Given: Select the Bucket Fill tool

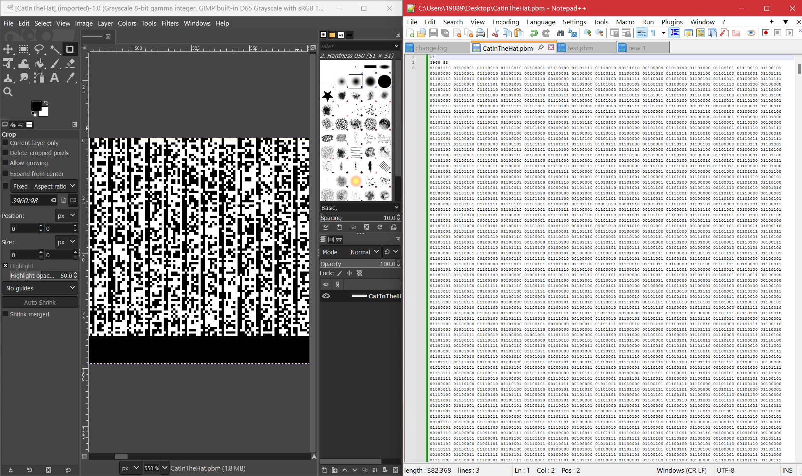Looking at the screenshot, I should coord(39,64).
